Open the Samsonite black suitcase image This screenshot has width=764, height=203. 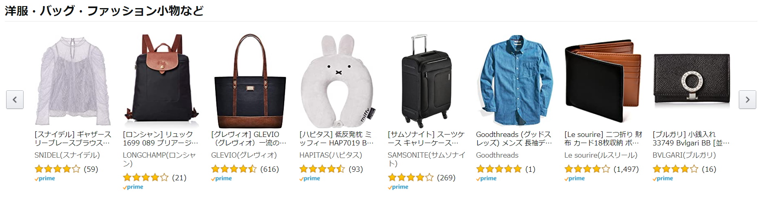click(x=426, y=81)
